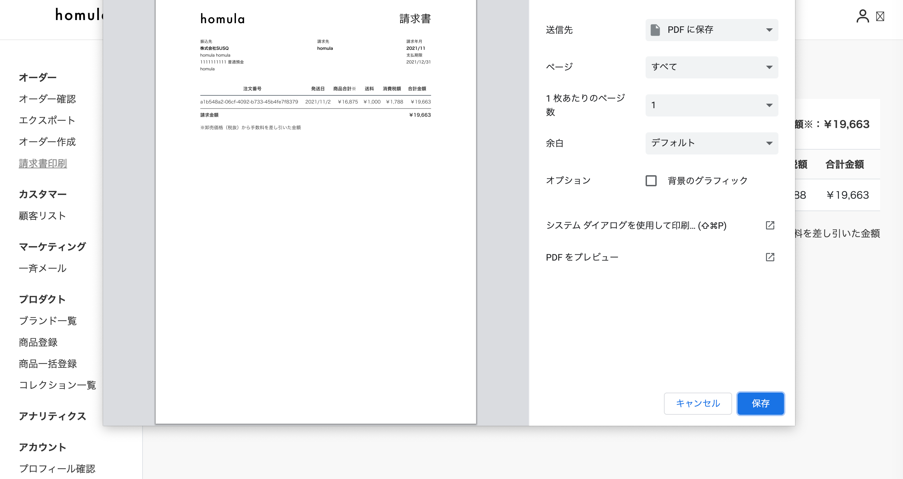This screenshot has width=903, height=479.
Task: Open the 1 枚あたりのページ数 dropdown
Action: tap(712, 105)
